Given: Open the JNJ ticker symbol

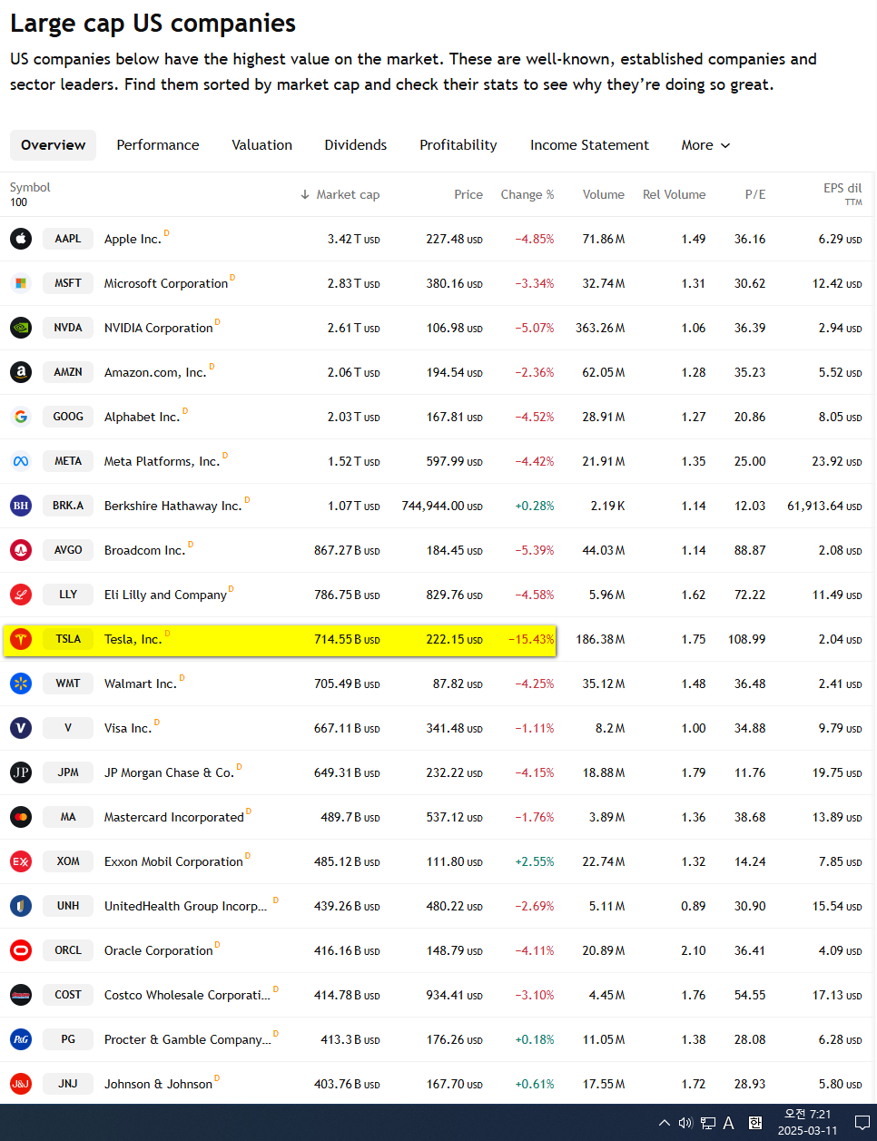Looking at the screenshot, I should click(x=68, y=1084).
